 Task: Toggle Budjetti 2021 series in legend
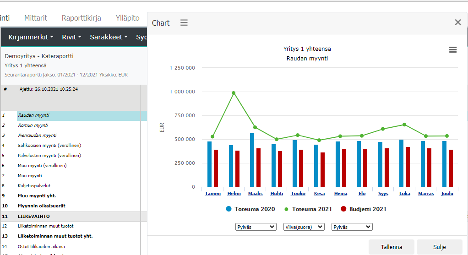coord(364,209)
